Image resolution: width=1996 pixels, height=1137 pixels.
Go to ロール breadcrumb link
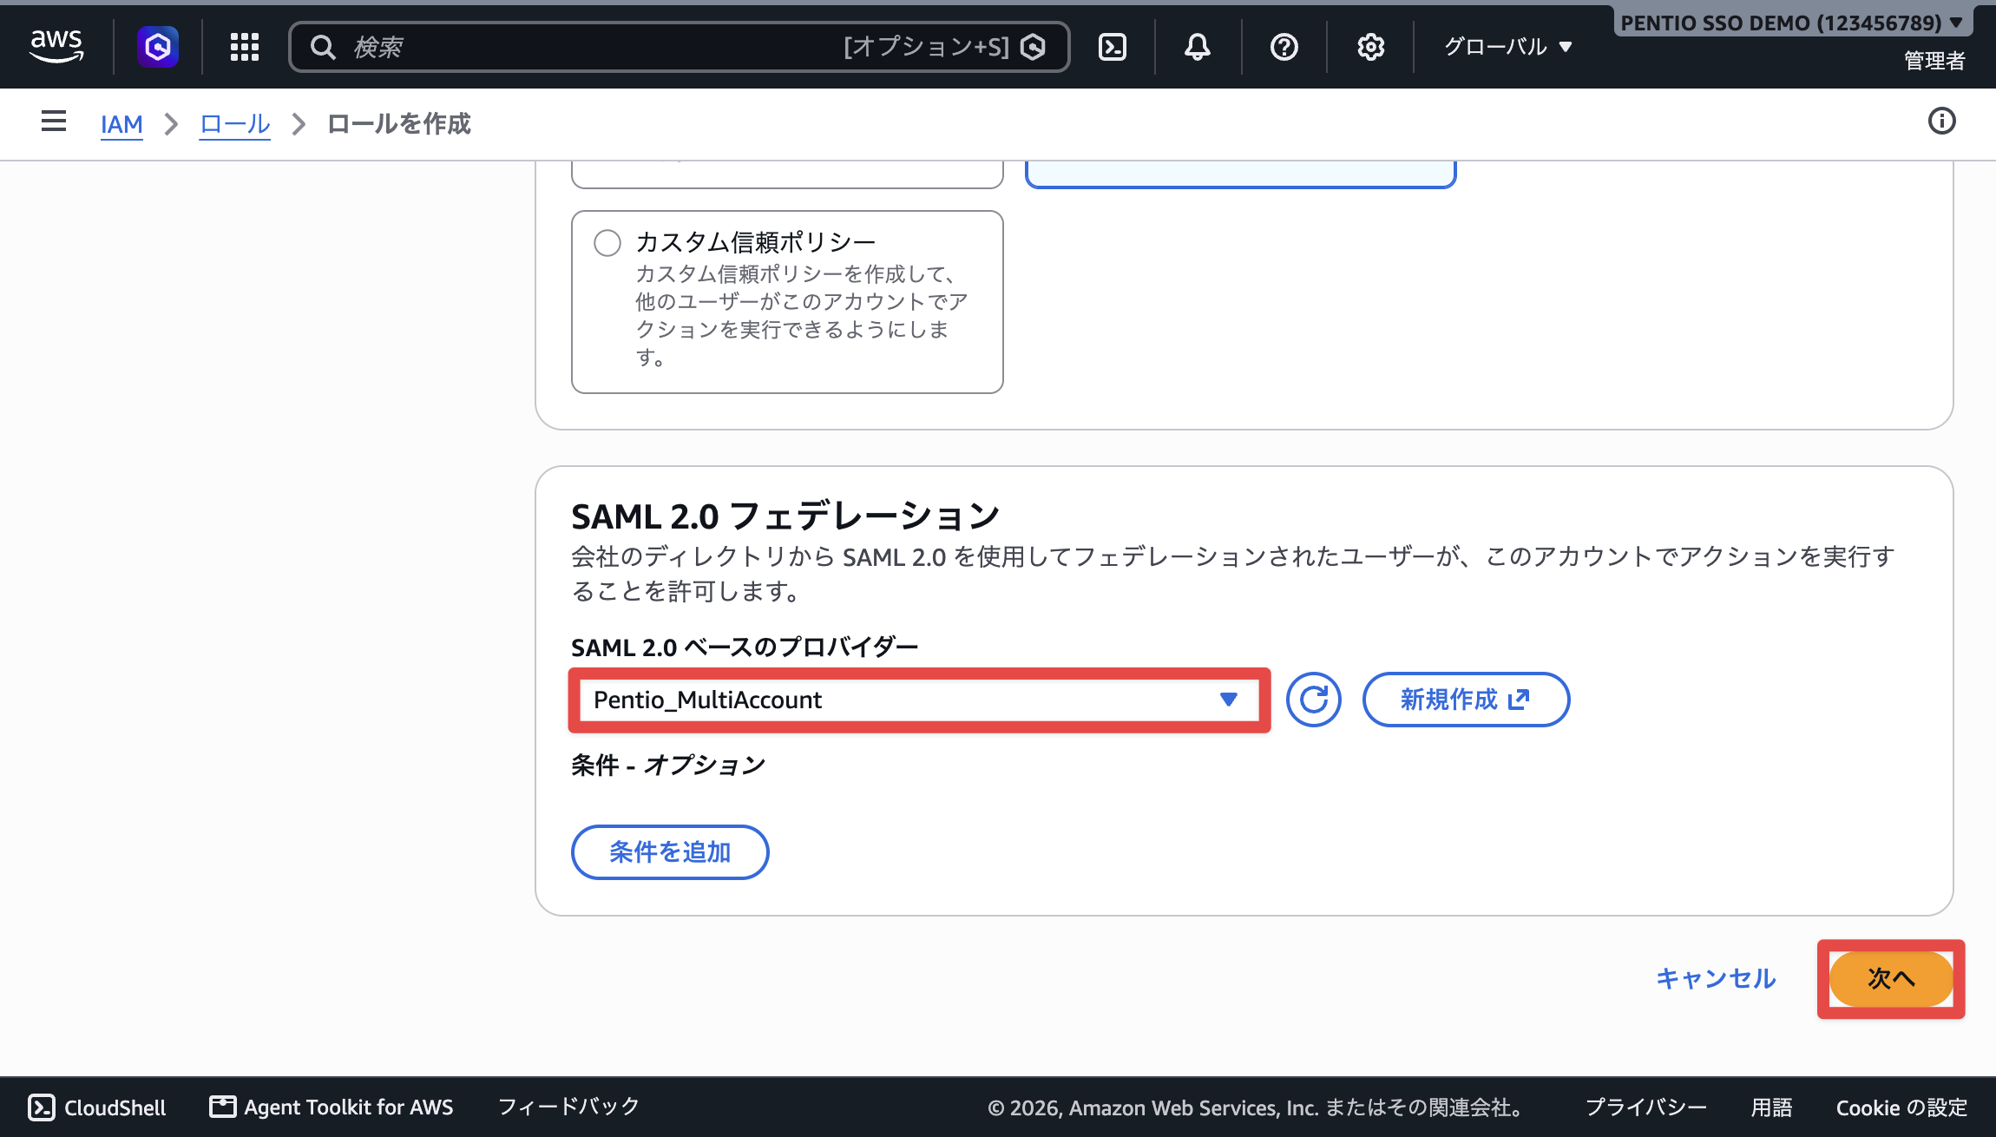pyautogui.click(x=235, y=124)
